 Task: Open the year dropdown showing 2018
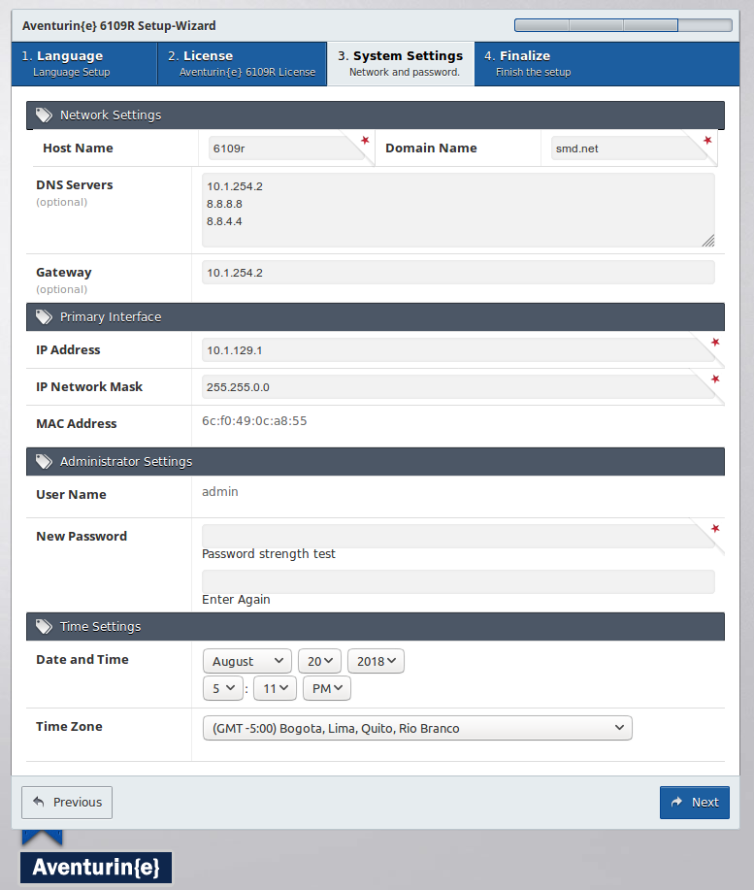376,661
